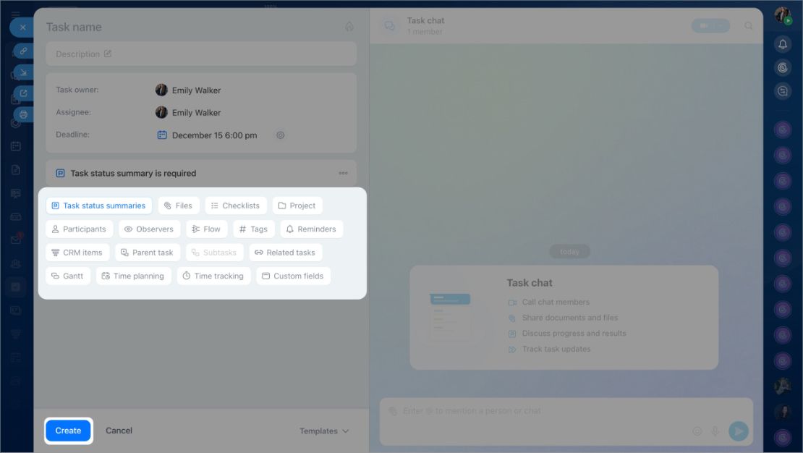This screenshot has width=803, height=453.
Task: Open the three-dot menu for status summary
Action: click(343, 173)
